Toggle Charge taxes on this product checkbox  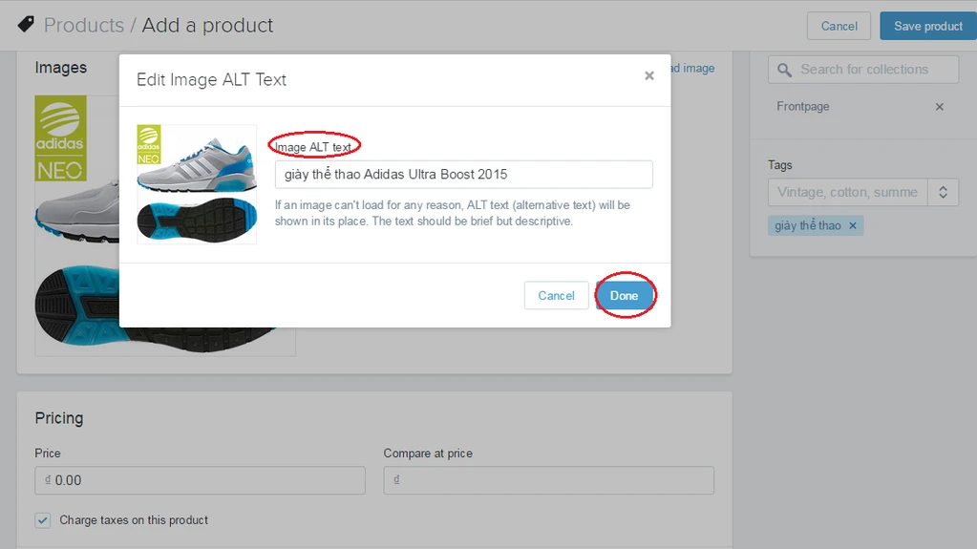pos(43,520)
